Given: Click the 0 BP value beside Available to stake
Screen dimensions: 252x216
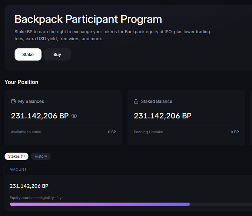Looking at the screenshot, I should coord(112,132).
